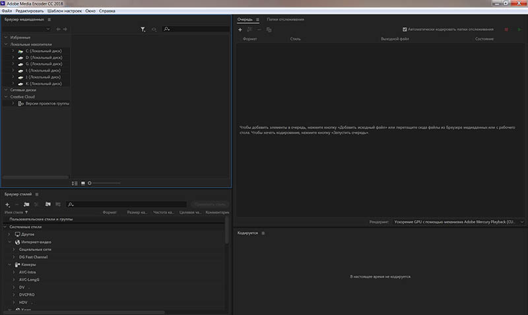The height and width of the screenshot is (315, 528).
Task: Click the duplicate icon in Queue toolbar
Action: point(269,30)
